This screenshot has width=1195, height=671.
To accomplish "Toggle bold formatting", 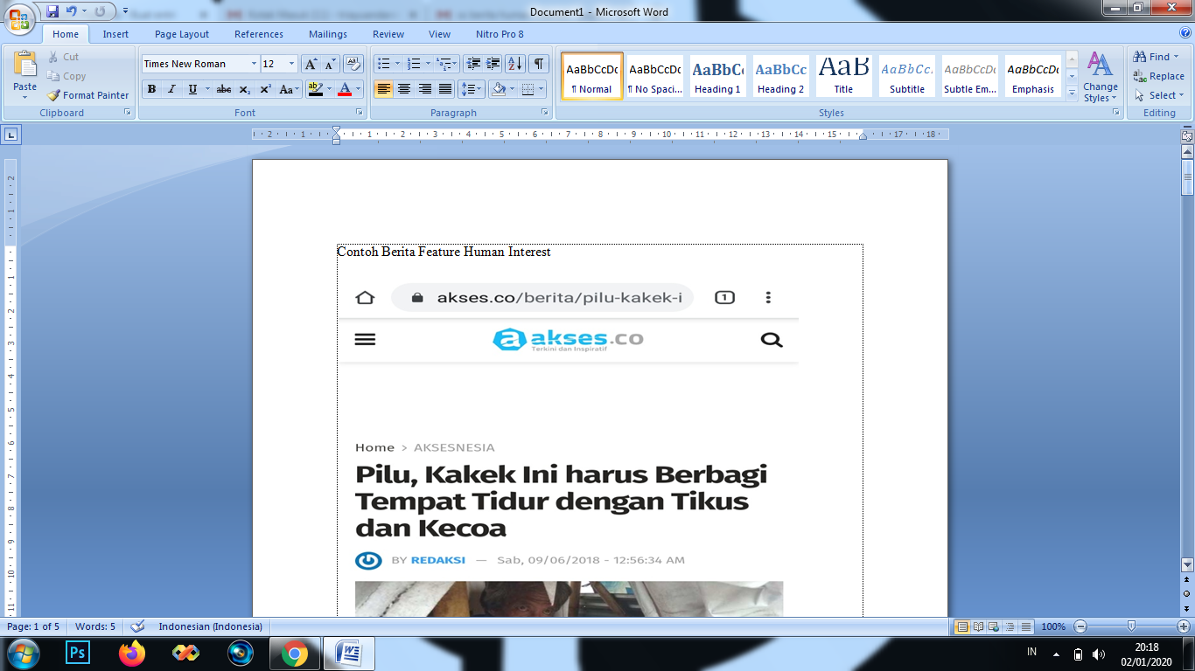I will pos(150,89).
